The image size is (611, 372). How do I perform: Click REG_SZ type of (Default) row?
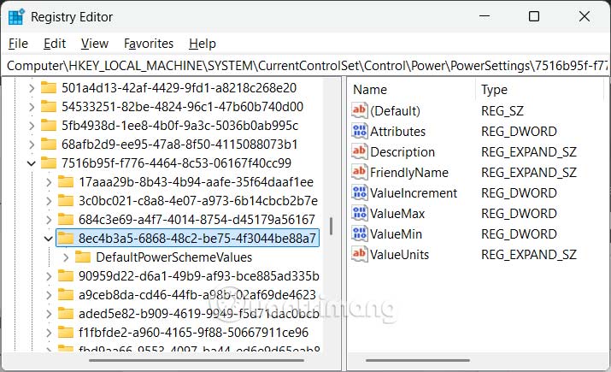click(502, 110)
